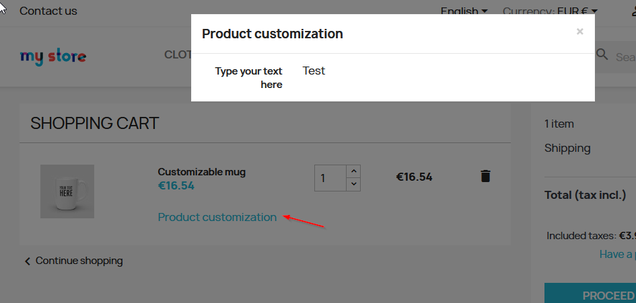Click Continue shopping link text
The height and width of the screenshot is (303, 636).
pos(79,261)
